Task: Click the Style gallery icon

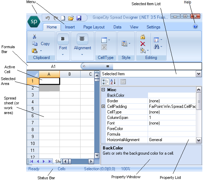Action: tap(124, 44)
